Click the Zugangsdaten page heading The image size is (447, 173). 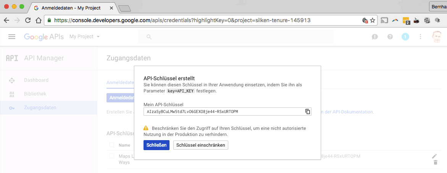tap(128, 58)
